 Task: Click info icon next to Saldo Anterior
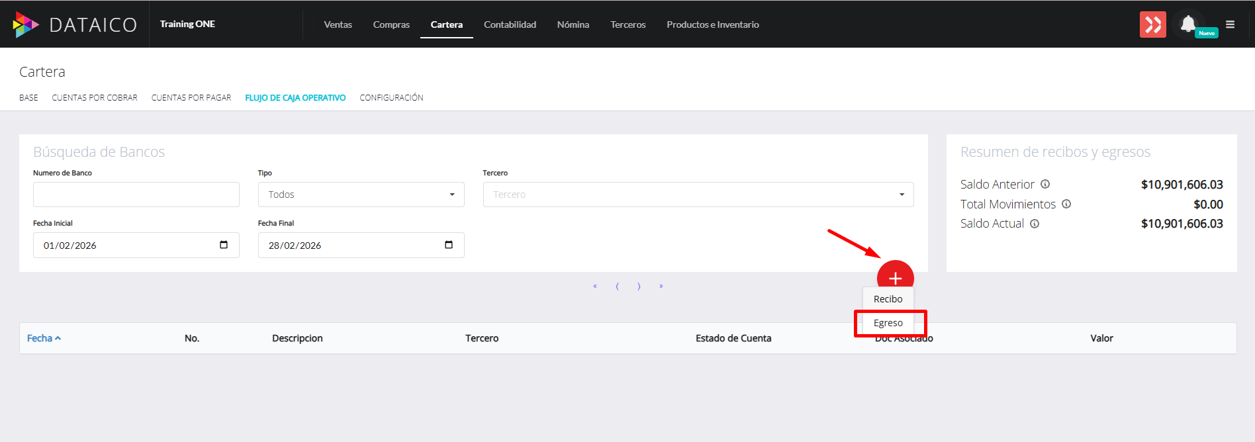click(1045, 184)
